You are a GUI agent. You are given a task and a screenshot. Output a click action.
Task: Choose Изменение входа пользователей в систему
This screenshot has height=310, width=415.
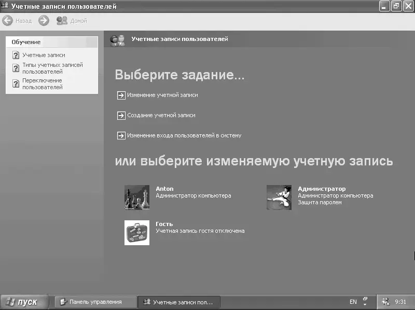pyautogui.click(x=184, y=135)
